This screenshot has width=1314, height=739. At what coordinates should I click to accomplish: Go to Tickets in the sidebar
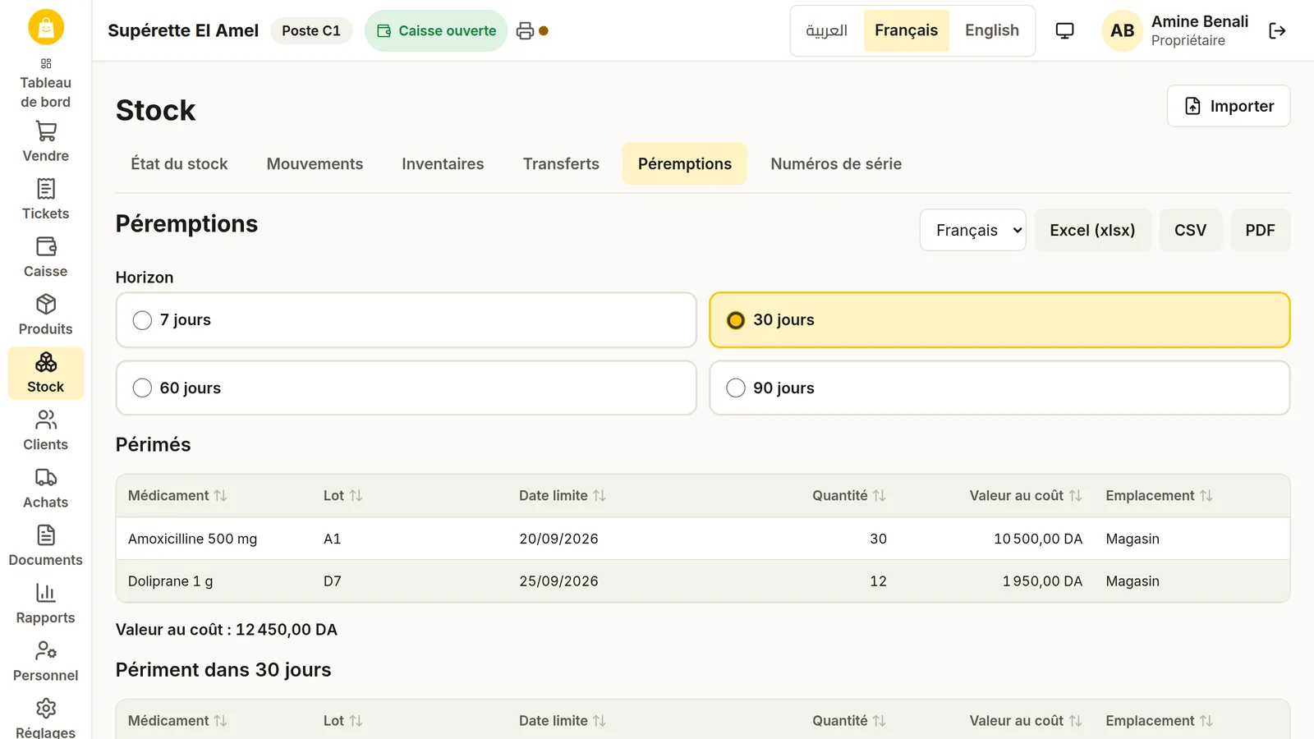46,200
